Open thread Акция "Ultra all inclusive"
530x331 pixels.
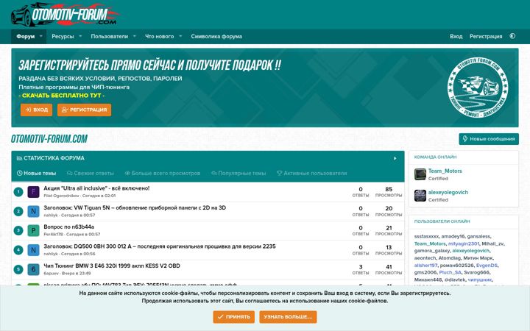click(x=96, y=188)
